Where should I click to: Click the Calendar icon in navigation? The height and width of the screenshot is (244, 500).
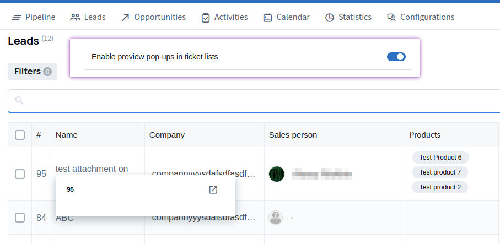268,18
